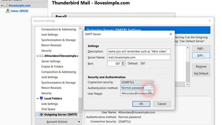The image size is (222, 125).
Task: Open the Authentication method dropdown
Action: click(x=137, y=88)
